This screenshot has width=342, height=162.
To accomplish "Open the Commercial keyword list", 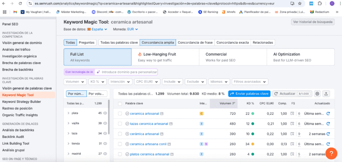I will [233, 57].
